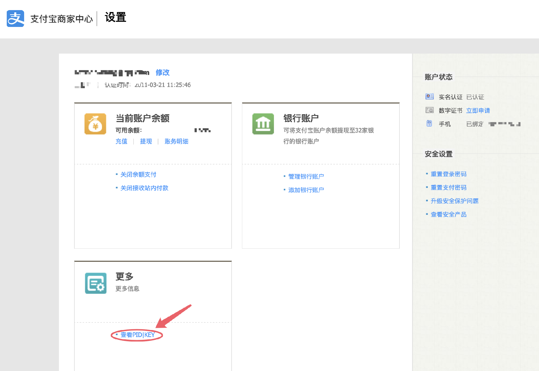Click 当前账户余额 card title
The width and height of the screenshot is (539, 371).
(143, 118)
